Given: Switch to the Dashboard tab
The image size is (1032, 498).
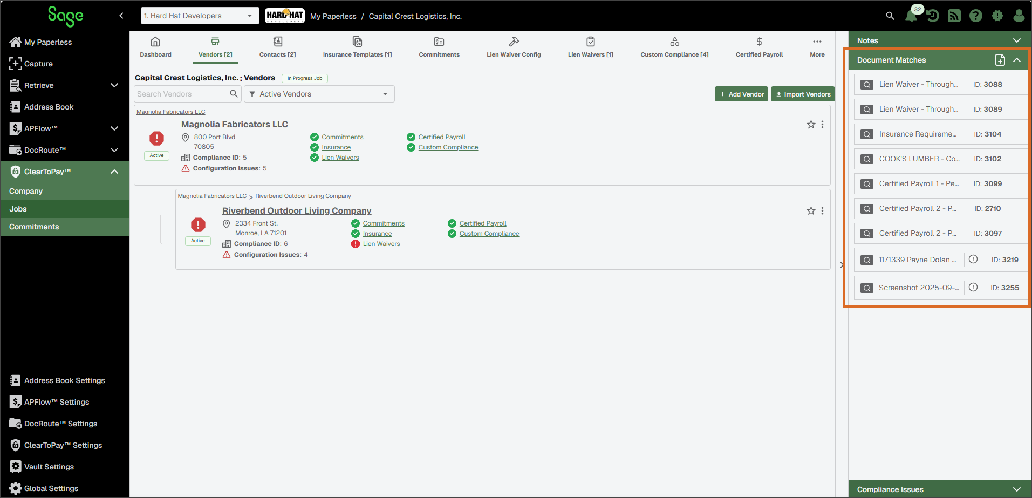Looking at the screenshot, I should click(x=155, y=47).
